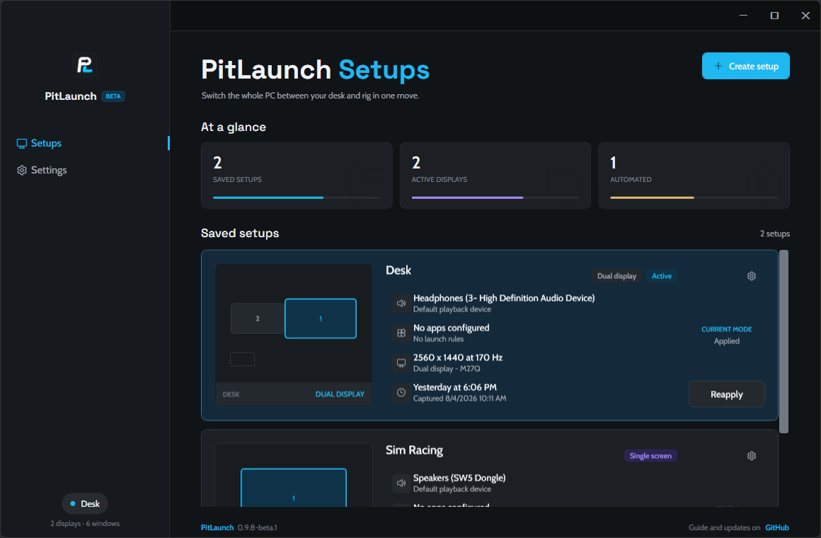821x538 pixels.
Task: Click the 'Yesterday at 6:06 PM' text
Action: tap(455, 387)
